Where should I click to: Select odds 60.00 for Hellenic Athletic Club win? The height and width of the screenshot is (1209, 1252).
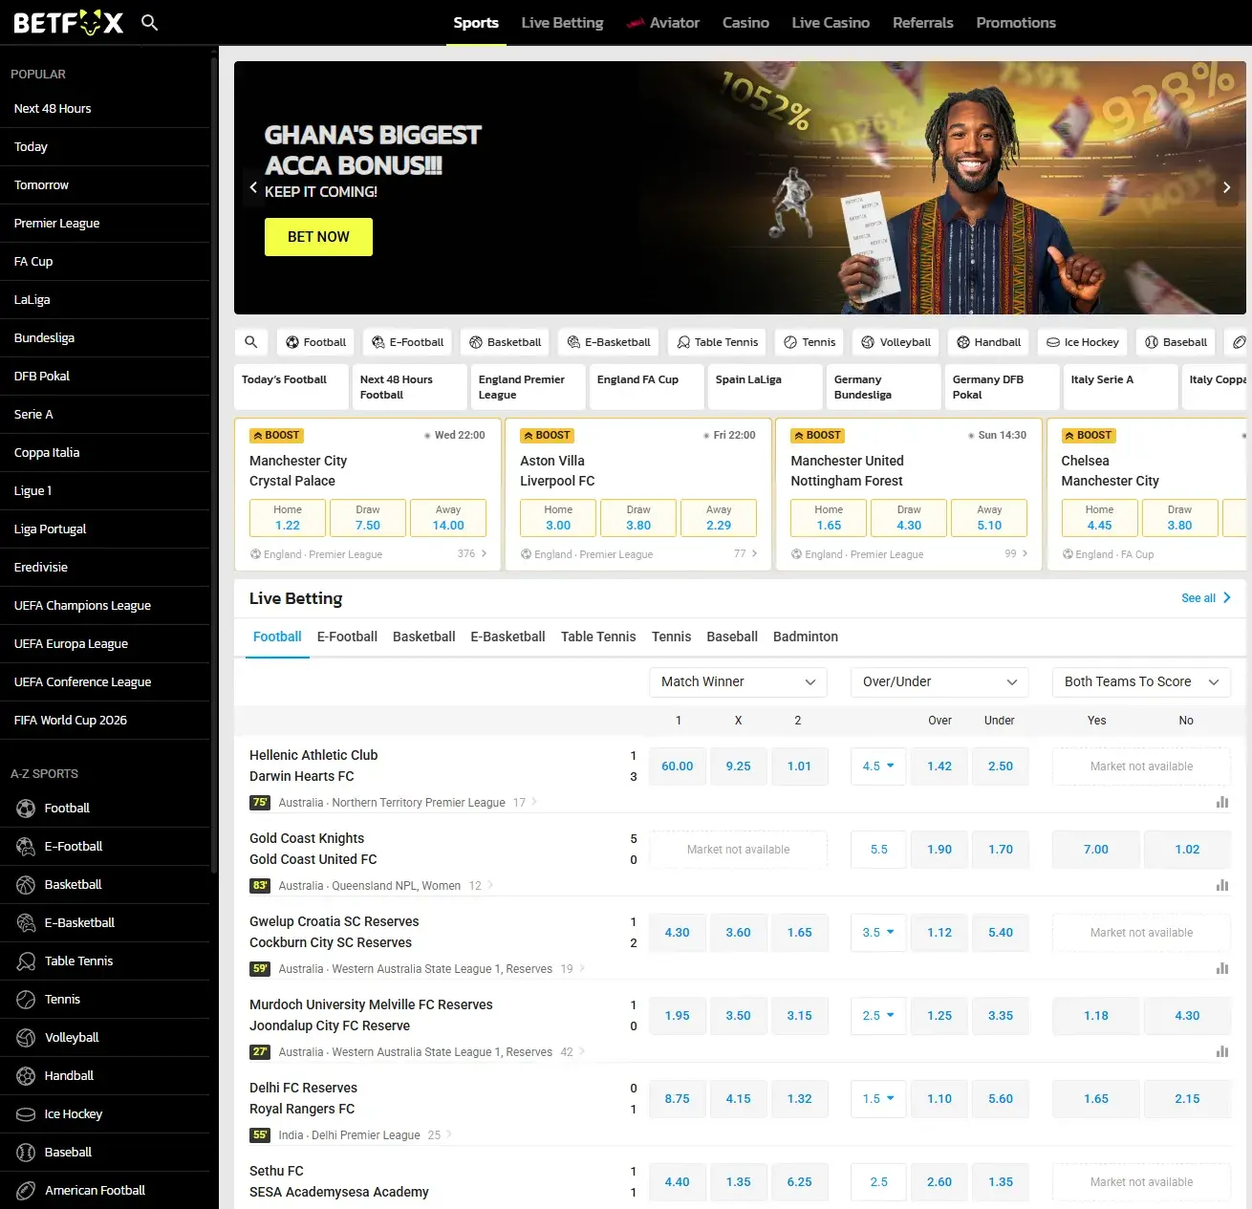click(x=678, y=766)
